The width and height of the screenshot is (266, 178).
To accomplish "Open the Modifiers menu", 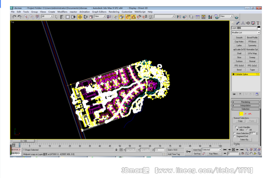I will coord(62,12).
